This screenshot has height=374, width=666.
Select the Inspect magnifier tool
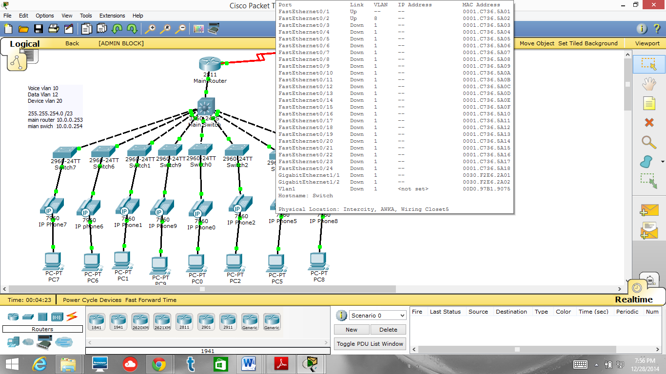tap(648, 142)
